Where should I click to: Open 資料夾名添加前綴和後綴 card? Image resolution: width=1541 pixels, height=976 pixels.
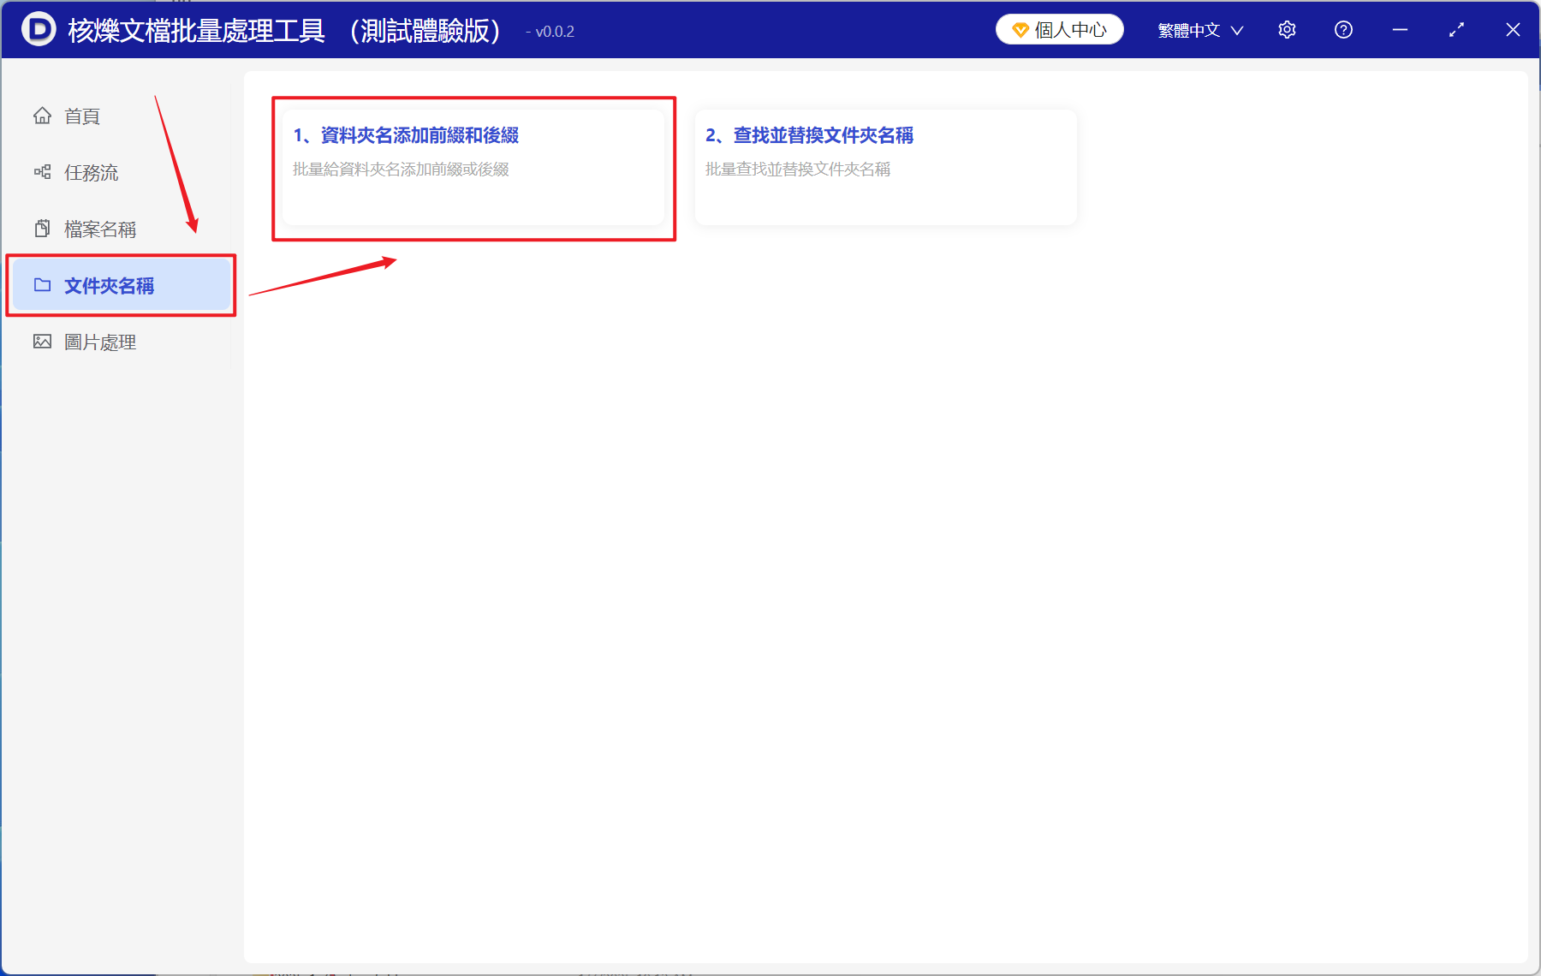pos(473,168)
